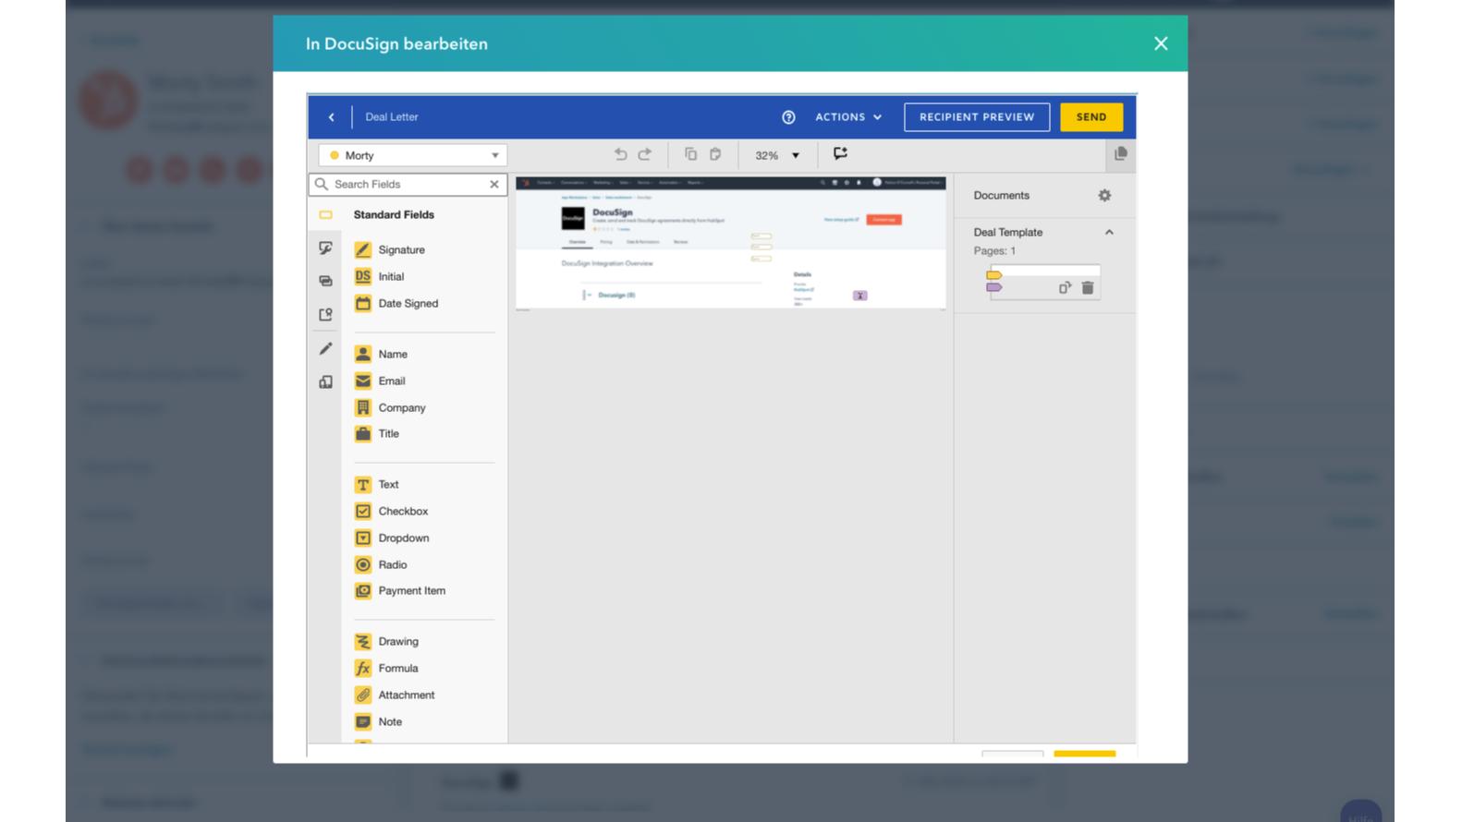Click the Search Fields input box
This screenshot has width=1462, height=822.
pyautogui.click(x=408, y=184)
